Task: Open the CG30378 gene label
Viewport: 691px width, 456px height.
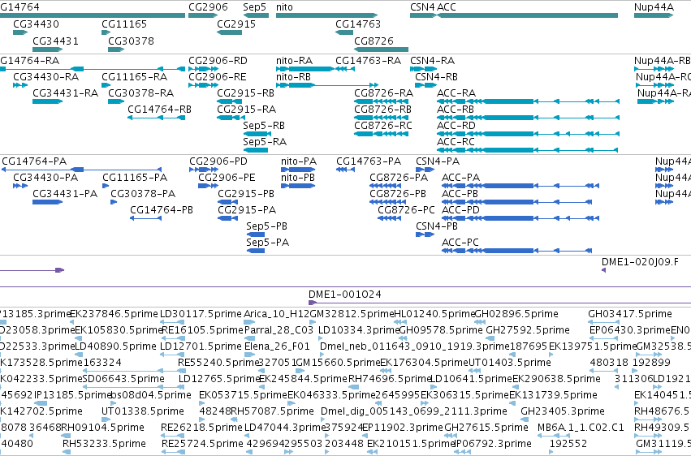Action: [x=132, y=41]
